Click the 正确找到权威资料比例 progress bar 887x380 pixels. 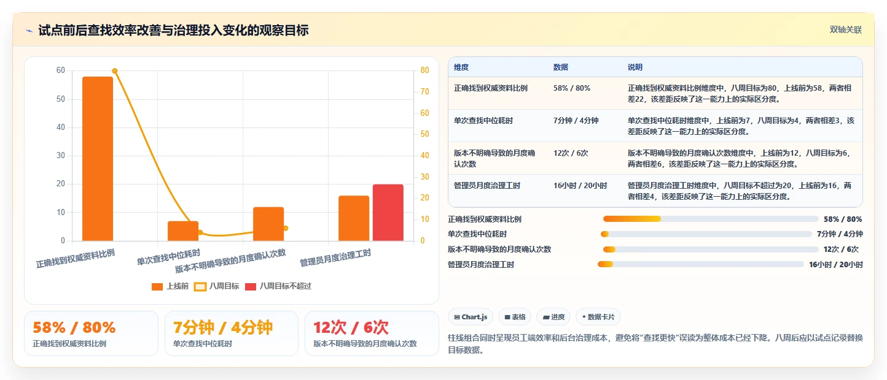(x=711, y=219)
